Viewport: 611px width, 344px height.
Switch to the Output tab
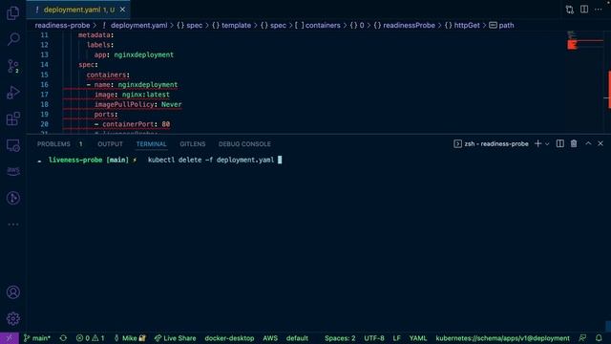(110, 144)
